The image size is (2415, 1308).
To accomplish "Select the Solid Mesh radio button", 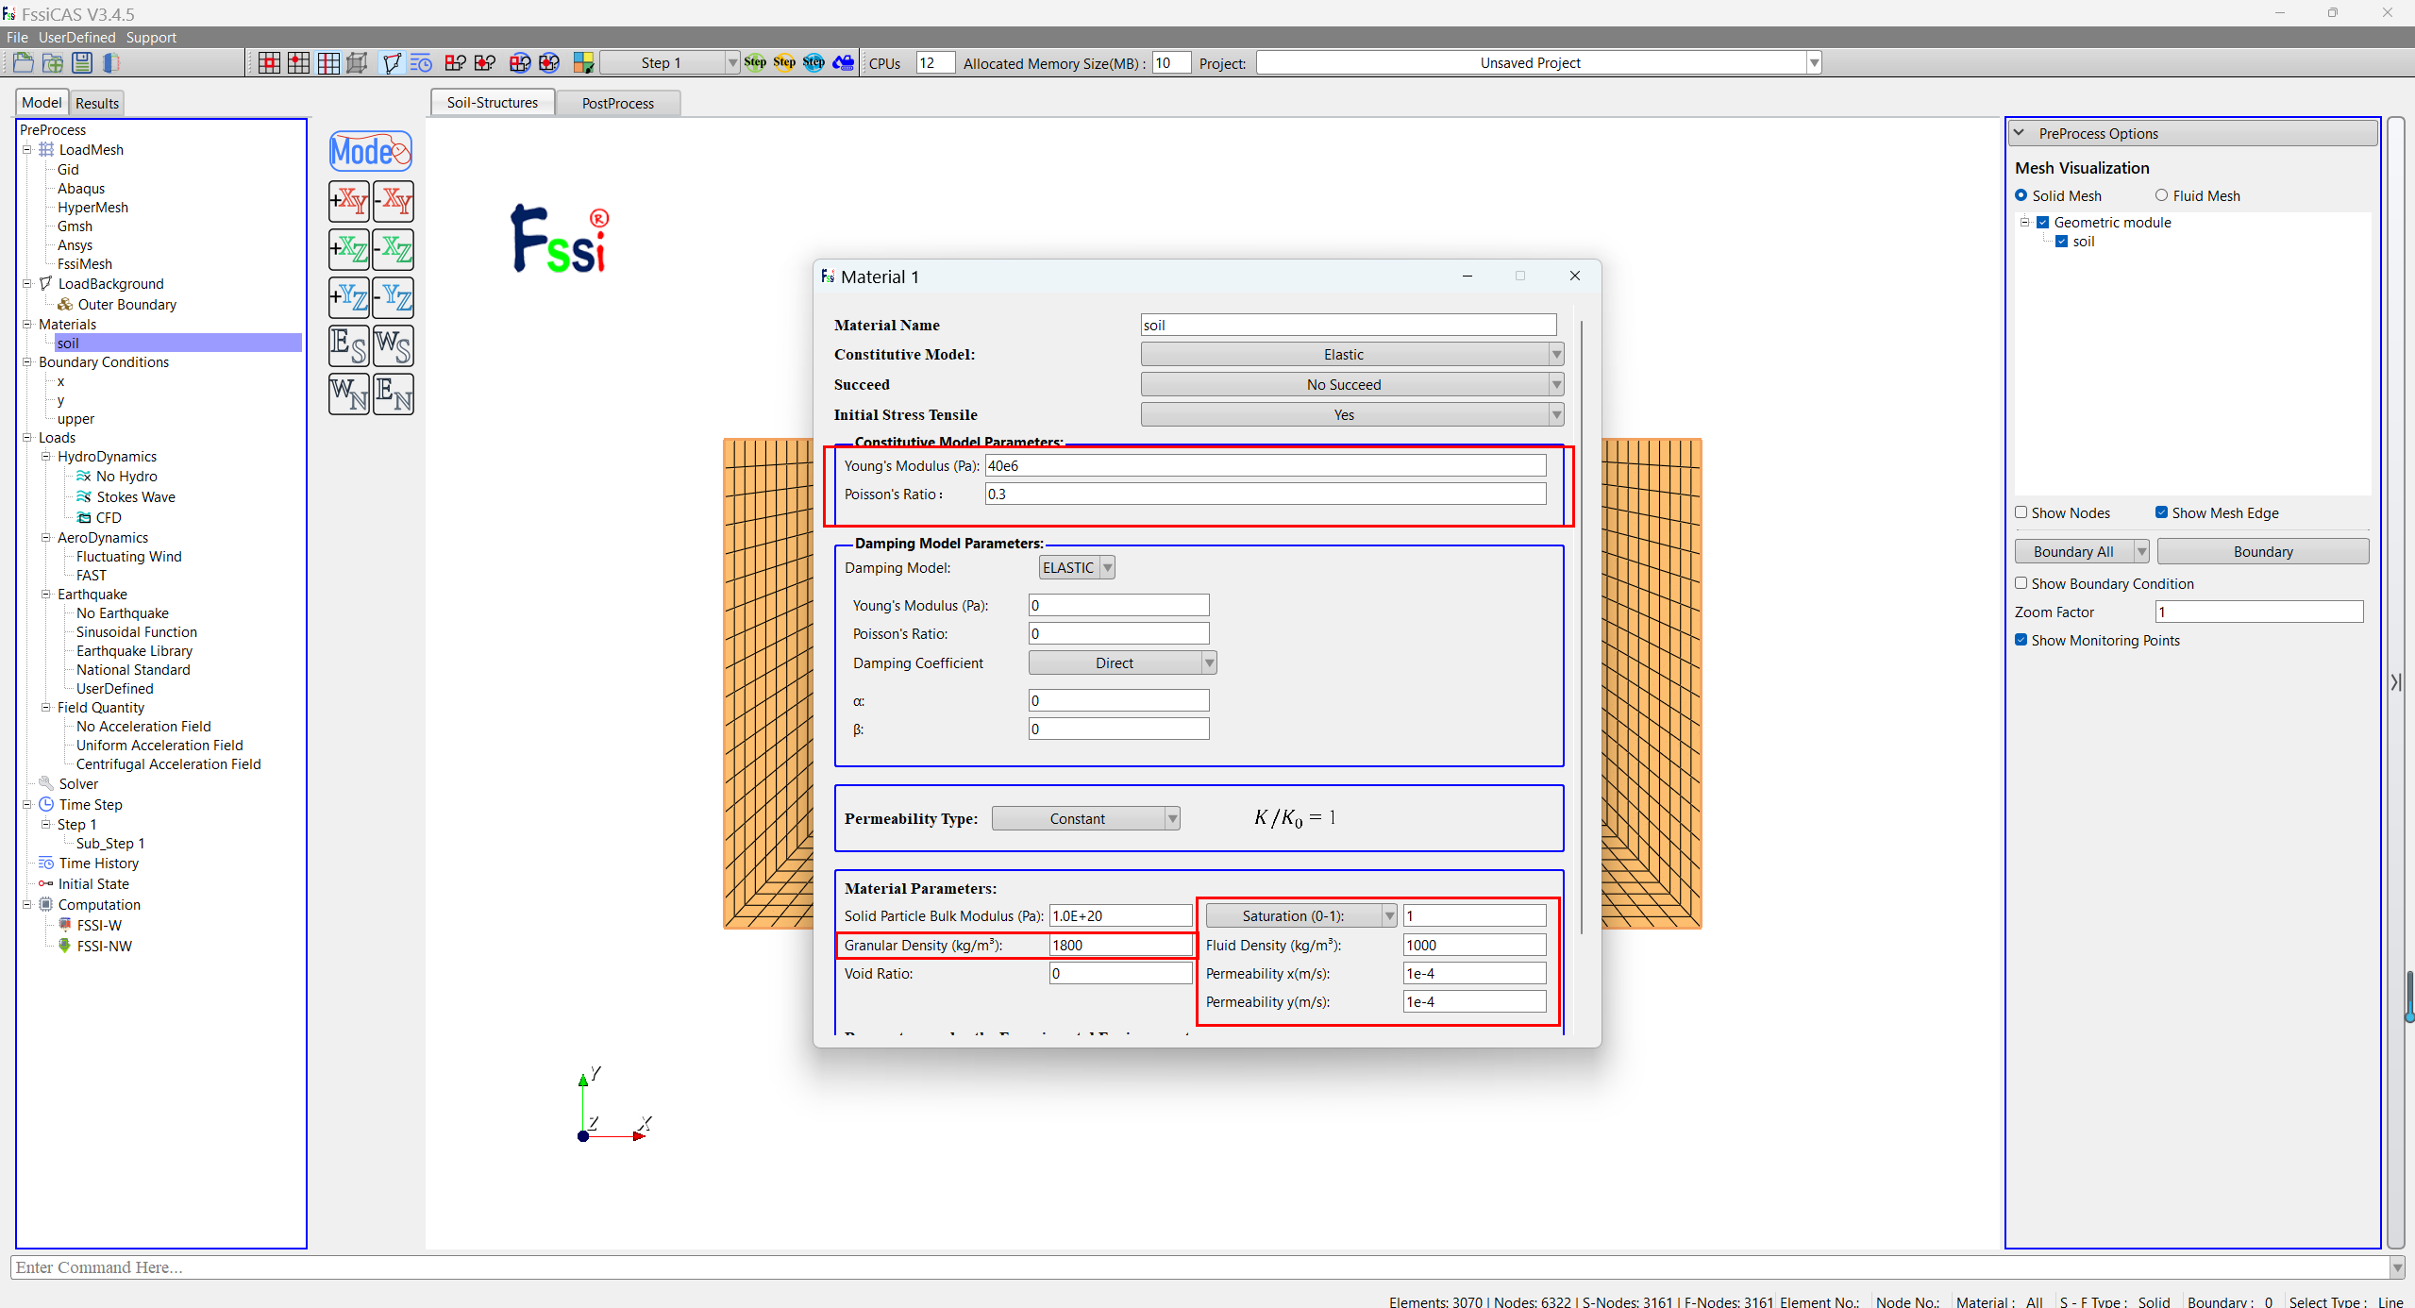I will (2021, 195).
